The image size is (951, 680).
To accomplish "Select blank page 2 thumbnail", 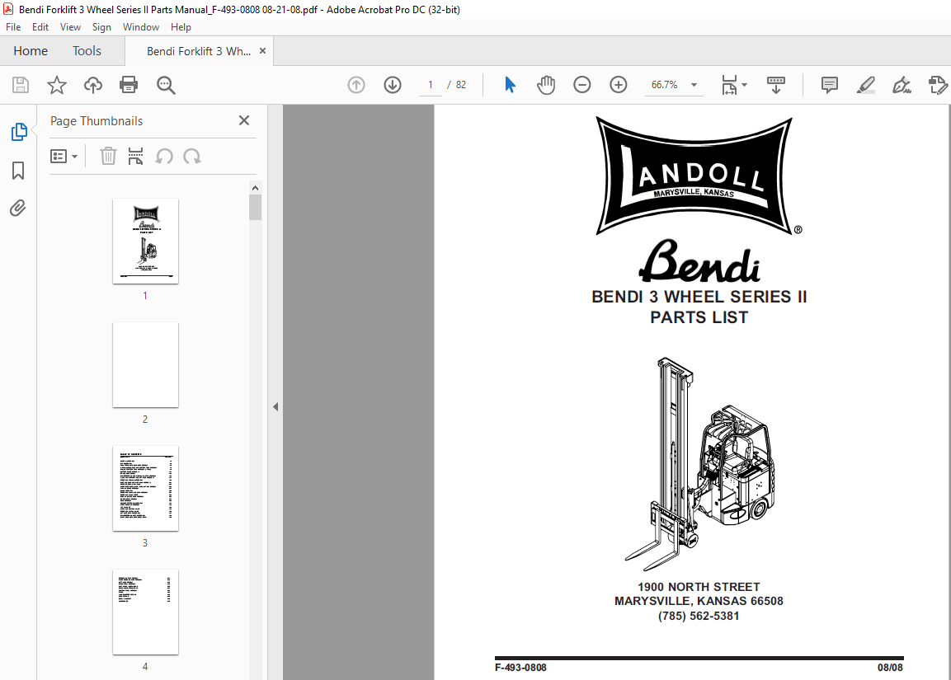I will 145,365.
